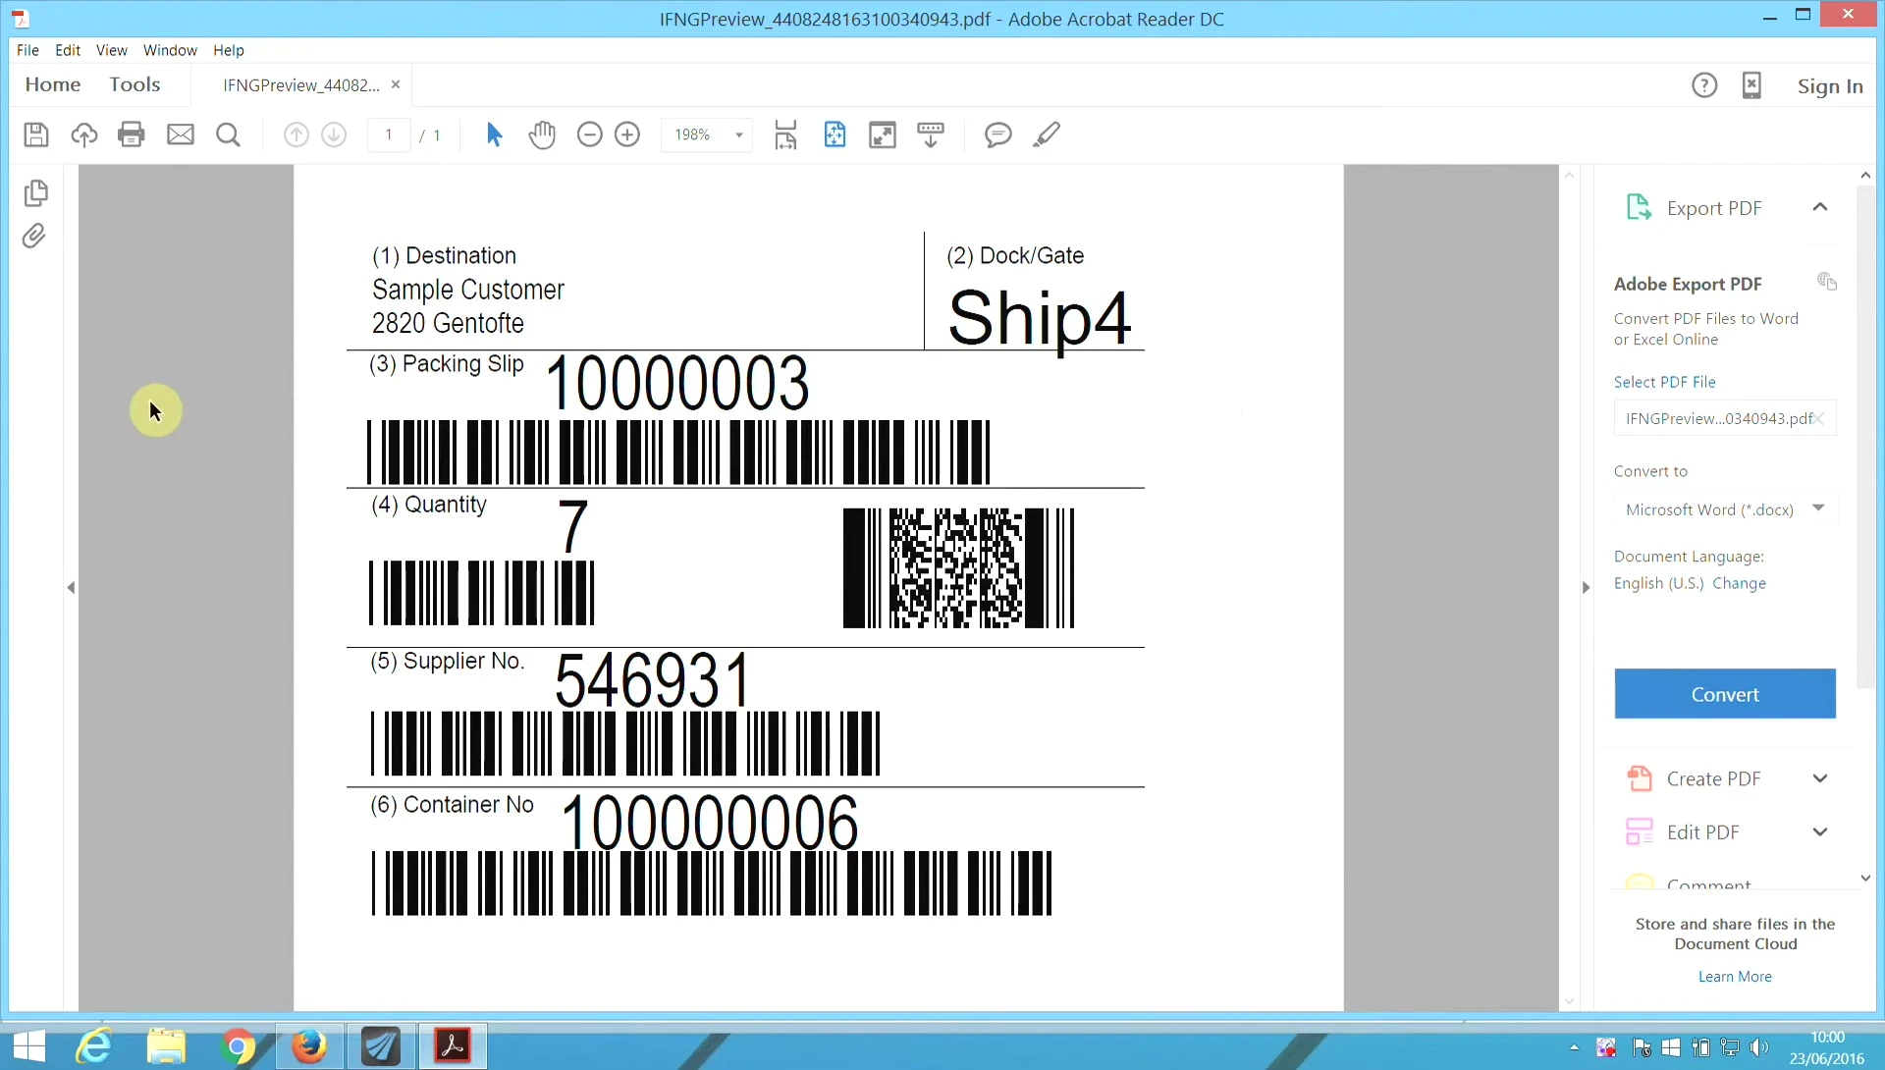The width and height of the screenshot is (1885, 1070).
Task: Upload file to Document Cloud icon
Action: click(84, 134)
